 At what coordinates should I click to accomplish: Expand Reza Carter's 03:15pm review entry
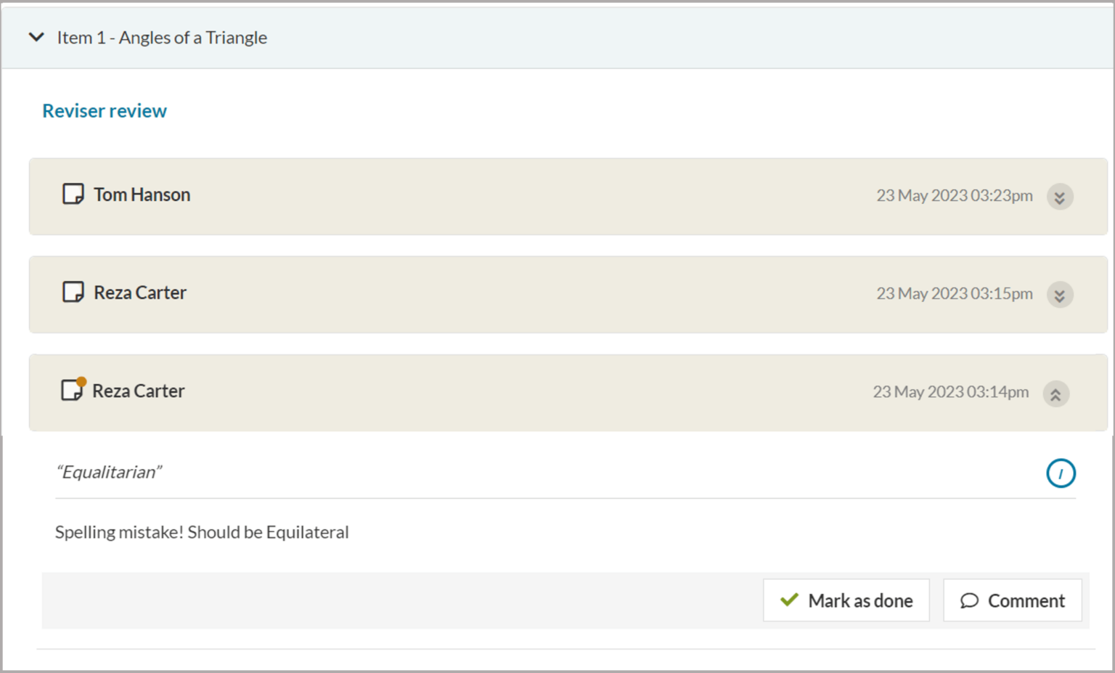pos(1059,295)
